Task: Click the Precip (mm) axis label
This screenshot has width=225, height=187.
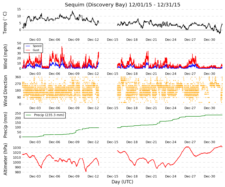Action: (5, 125)
